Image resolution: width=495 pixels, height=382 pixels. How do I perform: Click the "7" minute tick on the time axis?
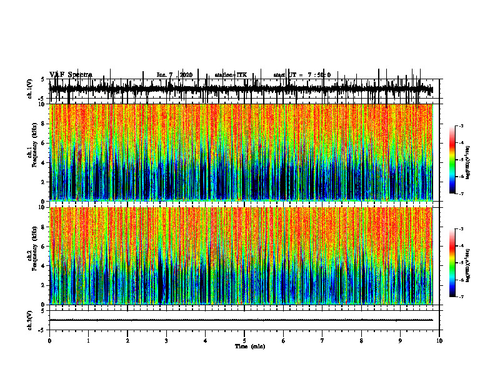tap(322, 341)
